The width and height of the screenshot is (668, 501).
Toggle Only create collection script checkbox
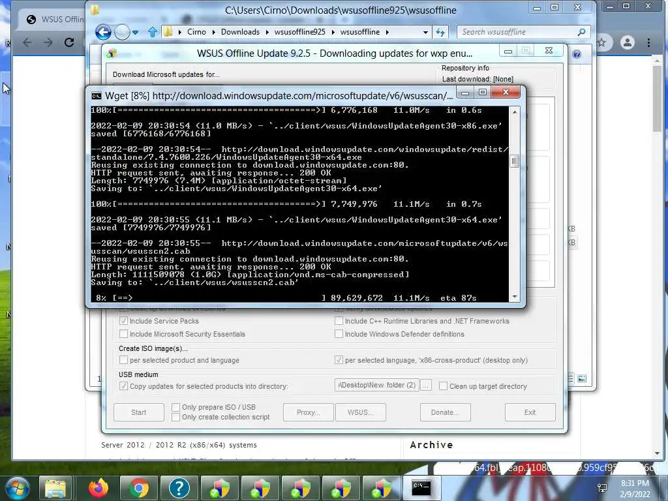click(x=175, y=417)
